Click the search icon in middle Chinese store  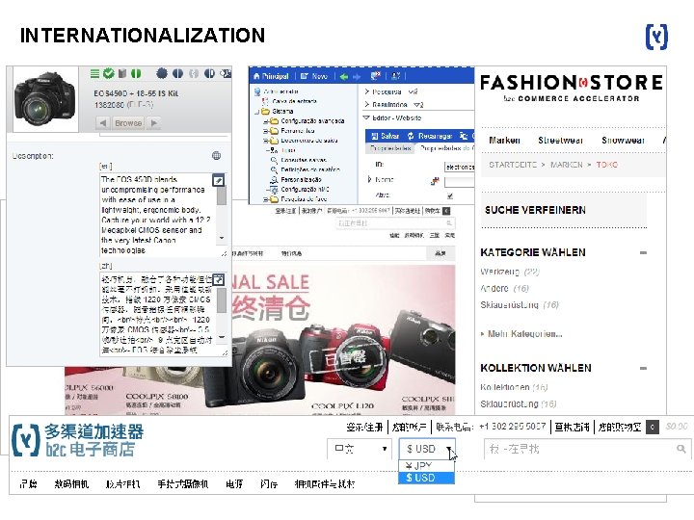[449, 222]
